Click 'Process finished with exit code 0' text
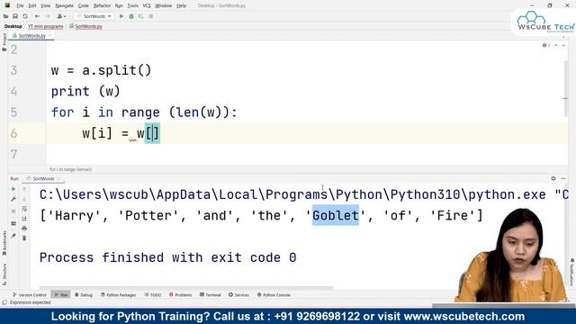This screenshot has height=324, width=576. (168, 257)
